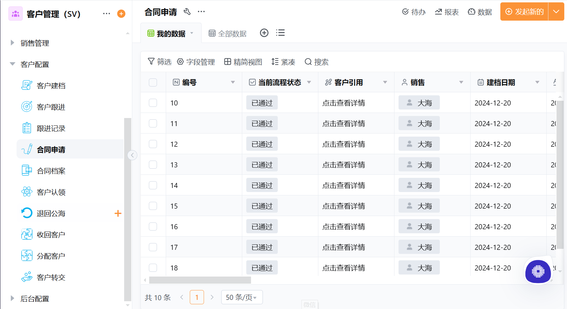
Task: Expand the 销售管理 sidebar section
Action: (35, 43)
